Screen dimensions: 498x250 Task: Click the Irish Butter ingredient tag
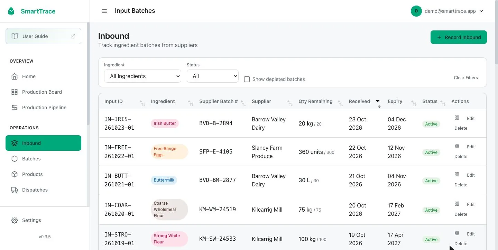pos(165,123)
